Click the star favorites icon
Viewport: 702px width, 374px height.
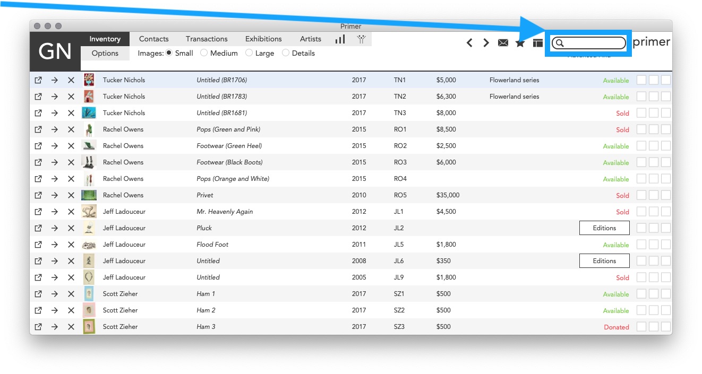coord(520,43)
